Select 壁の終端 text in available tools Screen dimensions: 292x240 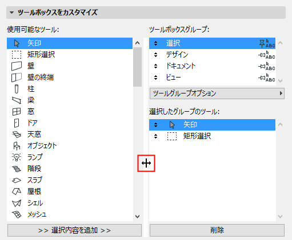(41, 78)
